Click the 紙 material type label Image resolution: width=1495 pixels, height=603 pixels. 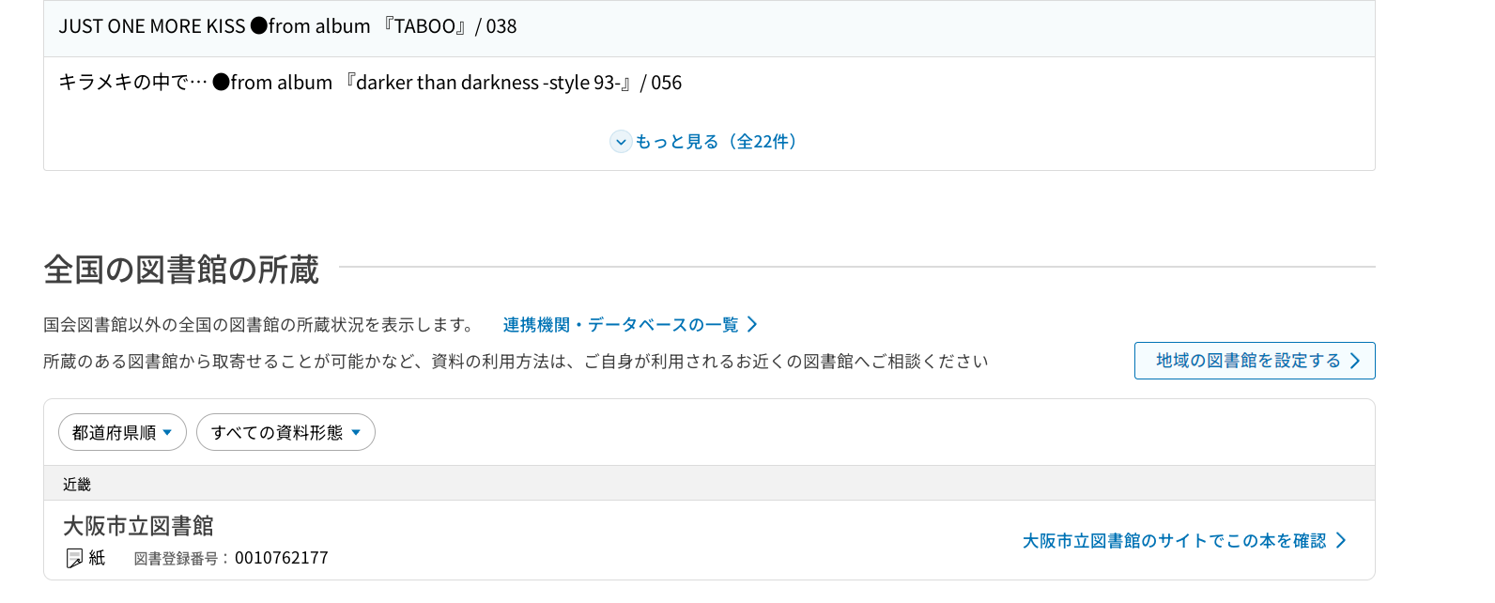(97, 558)
